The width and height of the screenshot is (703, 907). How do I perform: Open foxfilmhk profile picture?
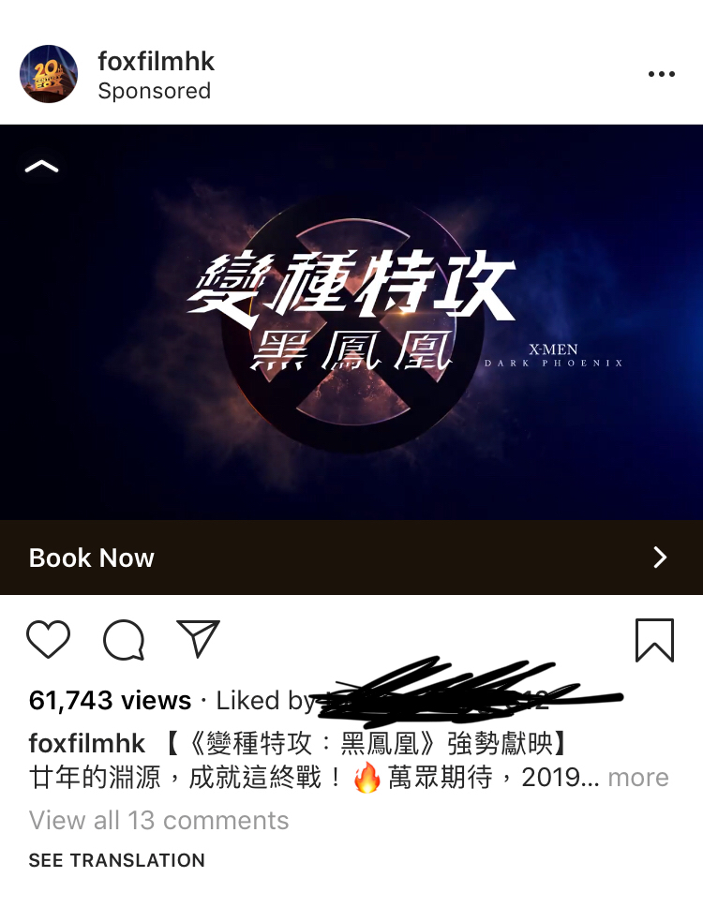[x=49, y=74]
